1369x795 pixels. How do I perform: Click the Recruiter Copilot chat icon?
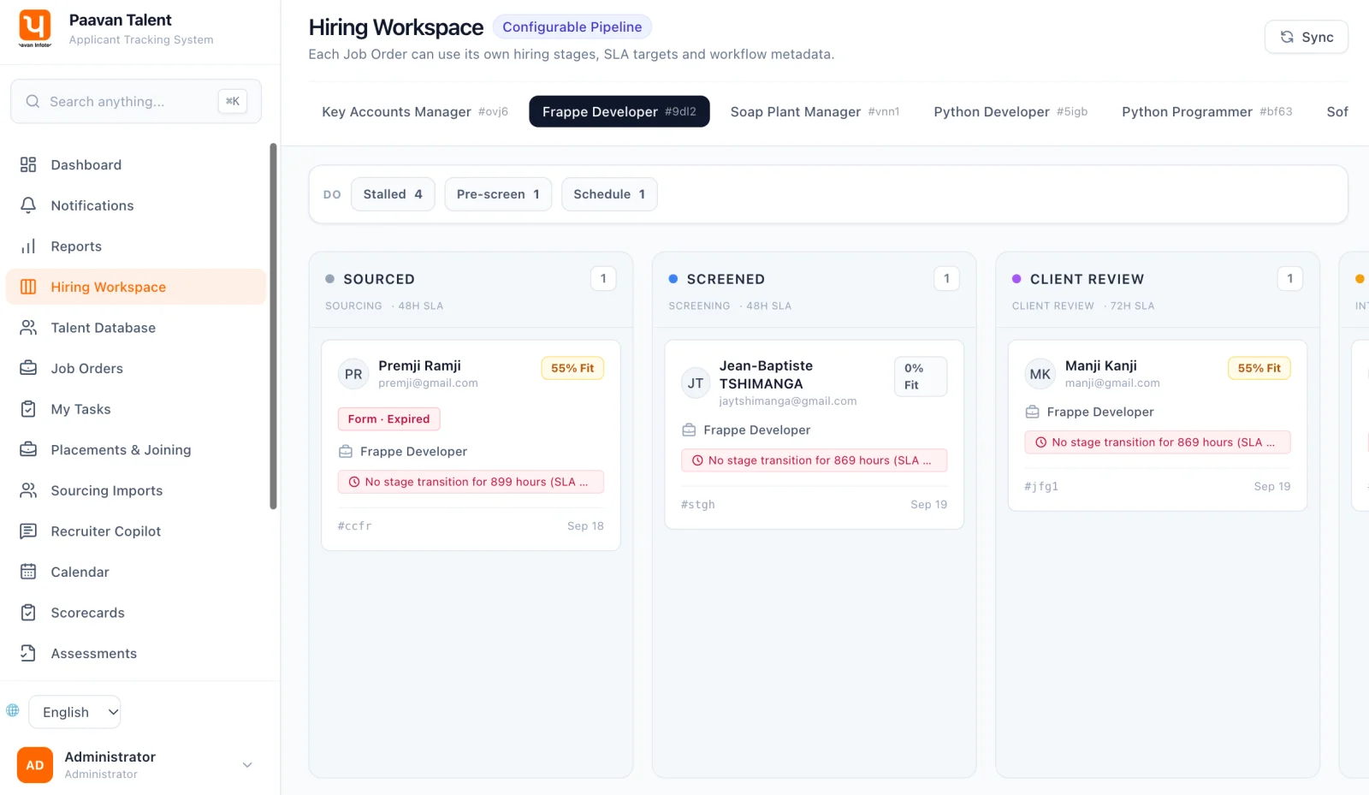point(28,531)
